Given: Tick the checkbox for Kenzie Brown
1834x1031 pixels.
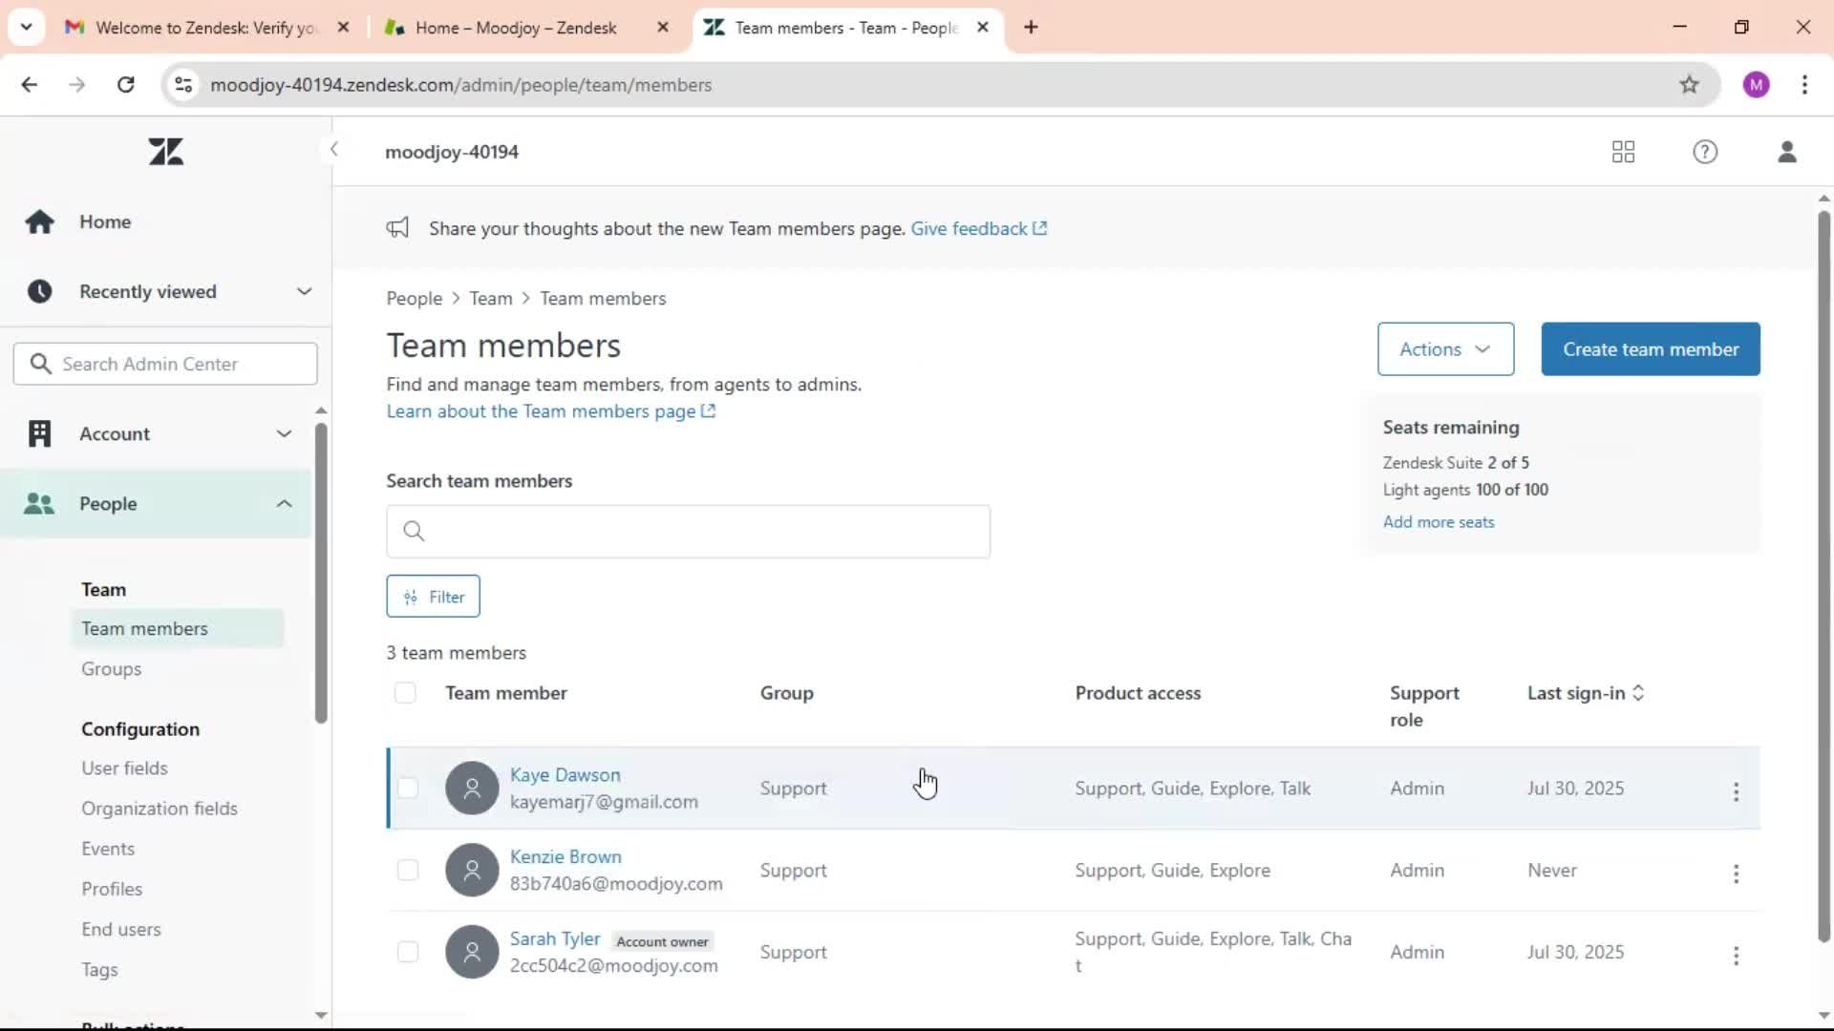Looking at the screenshot, I should coord(408,871).
